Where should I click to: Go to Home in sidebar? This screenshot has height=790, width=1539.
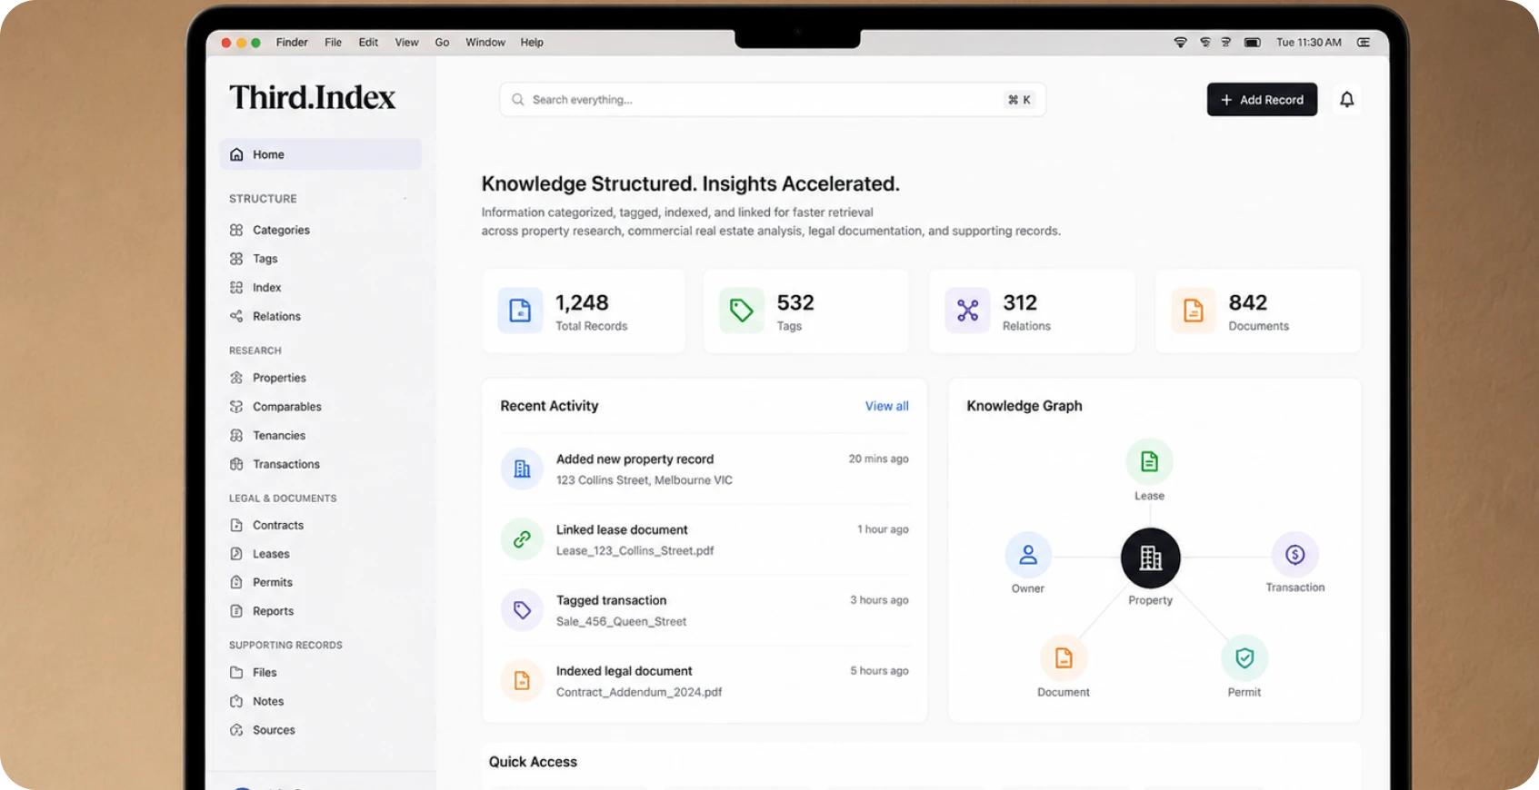[320, 154]
